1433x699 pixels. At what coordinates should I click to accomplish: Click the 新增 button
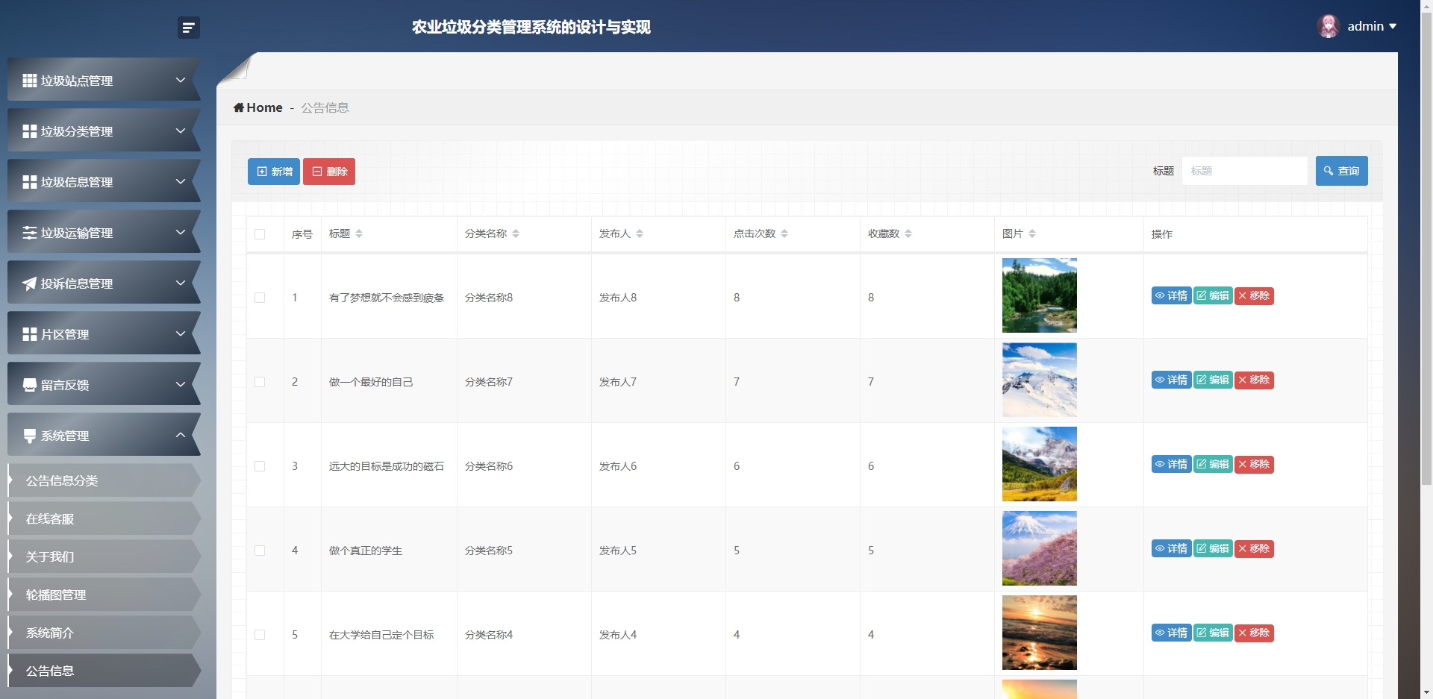273,171
